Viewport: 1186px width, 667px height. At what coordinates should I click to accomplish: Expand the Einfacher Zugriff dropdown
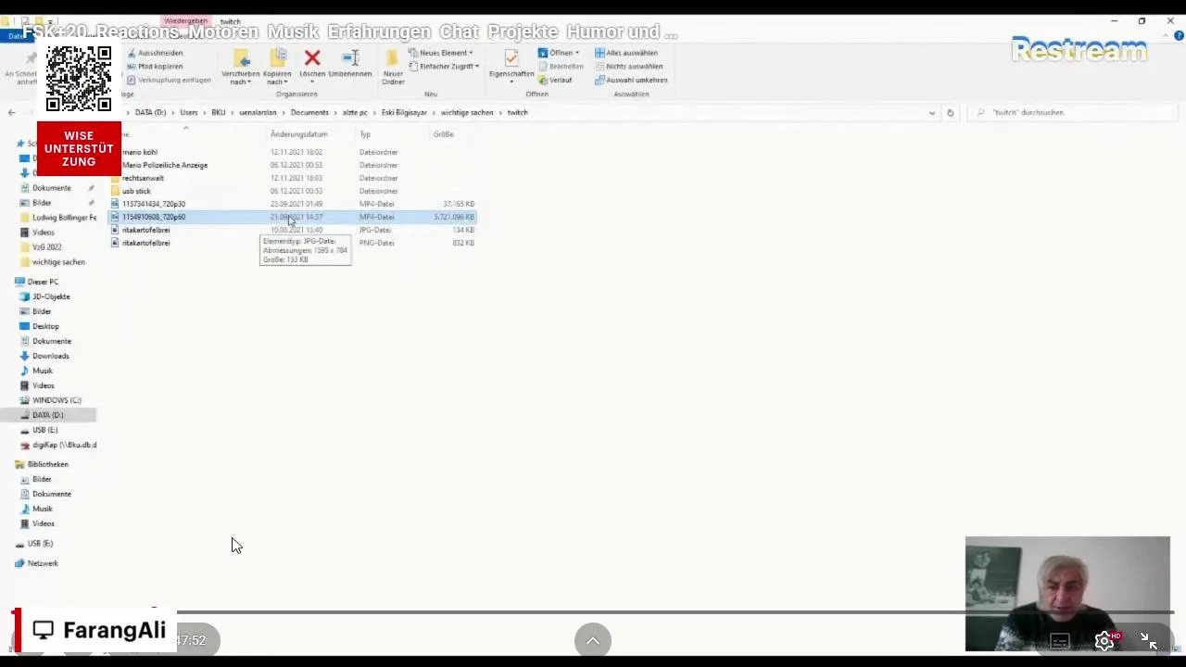[x=444, y=67]
